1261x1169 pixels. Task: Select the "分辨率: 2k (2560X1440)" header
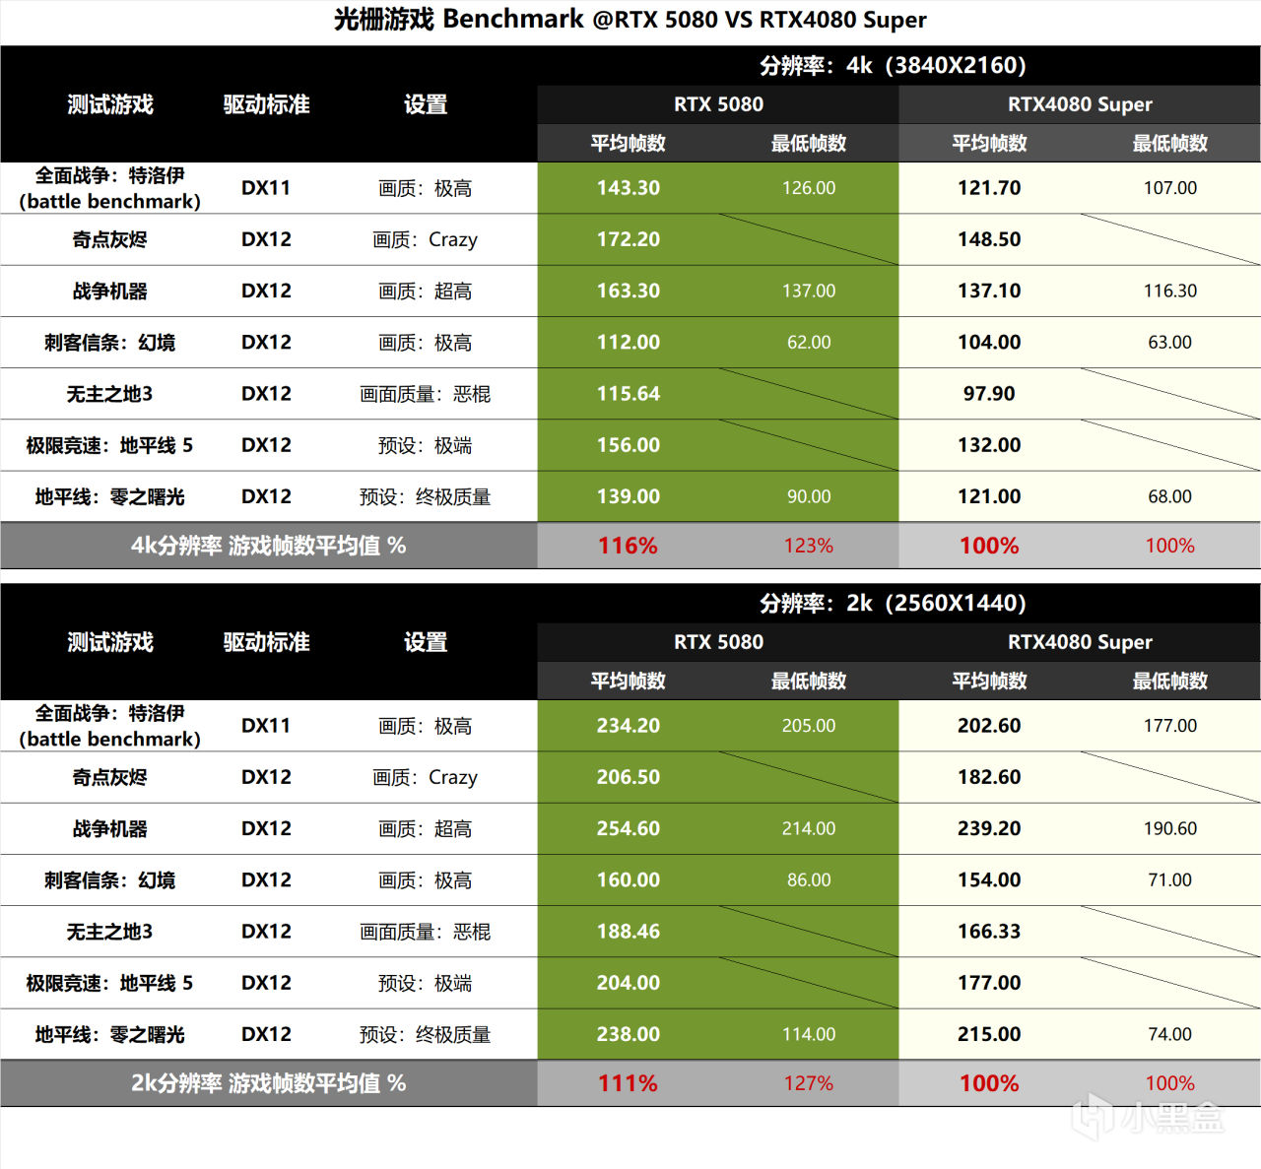coord(893,603)
